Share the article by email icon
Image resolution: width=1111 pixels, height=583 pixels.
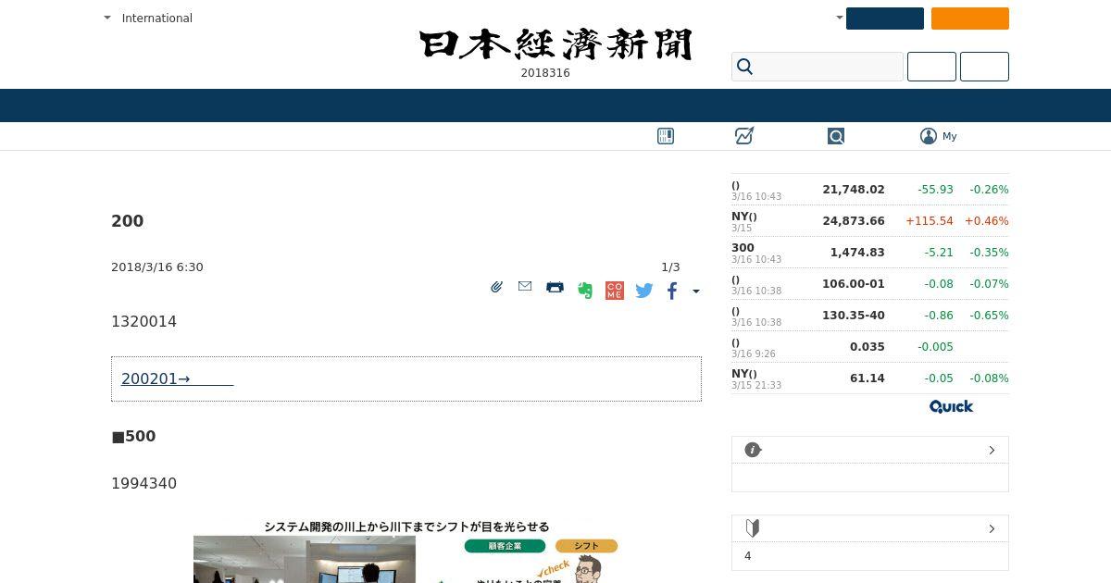tap(525, 286)
